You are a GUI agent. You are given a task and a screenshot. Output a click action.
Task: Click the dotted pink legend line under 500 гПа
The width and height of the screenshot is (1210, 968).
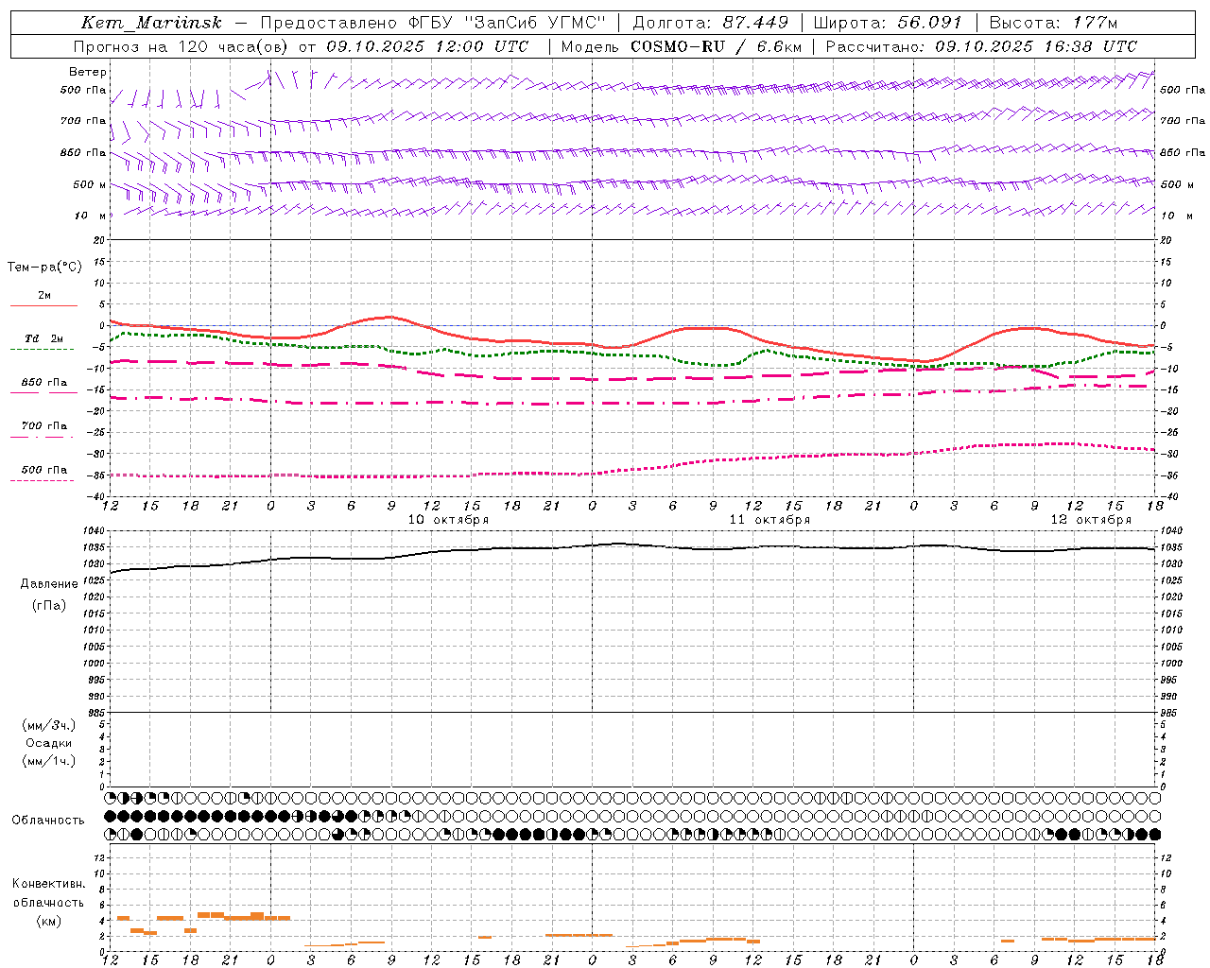coord(43,481)
